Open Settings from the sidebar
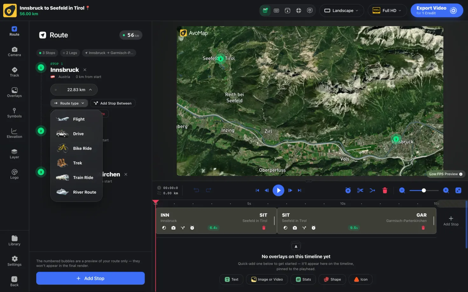Image resolution: width=468 pixels, height=292 pixels. (x=14, y=261)
